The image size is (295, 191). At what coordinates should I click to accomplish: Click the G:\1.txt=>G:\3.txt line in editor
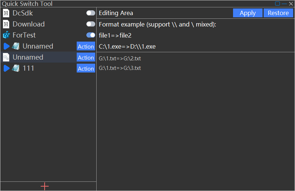click(120, 68)
